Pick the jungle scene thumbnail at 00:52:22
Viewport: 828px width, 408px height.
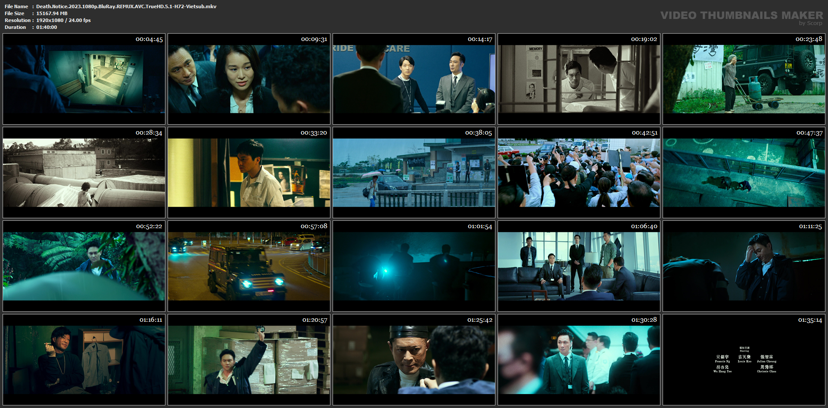(84, 266)
